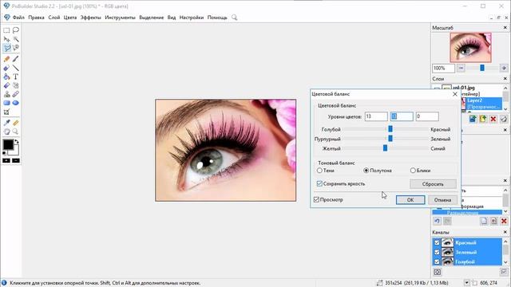
Task: Click the first color level field with 13
Action: (376, 116)
